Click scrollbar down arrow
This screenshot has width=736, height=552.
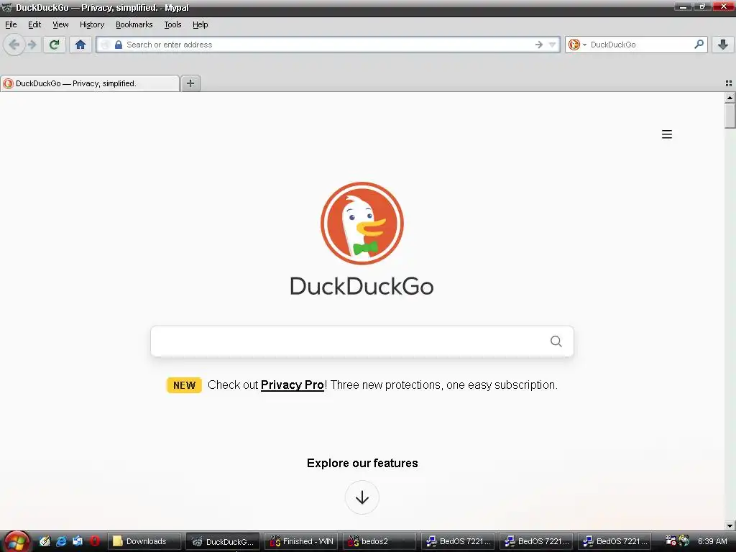pos(730,525)
